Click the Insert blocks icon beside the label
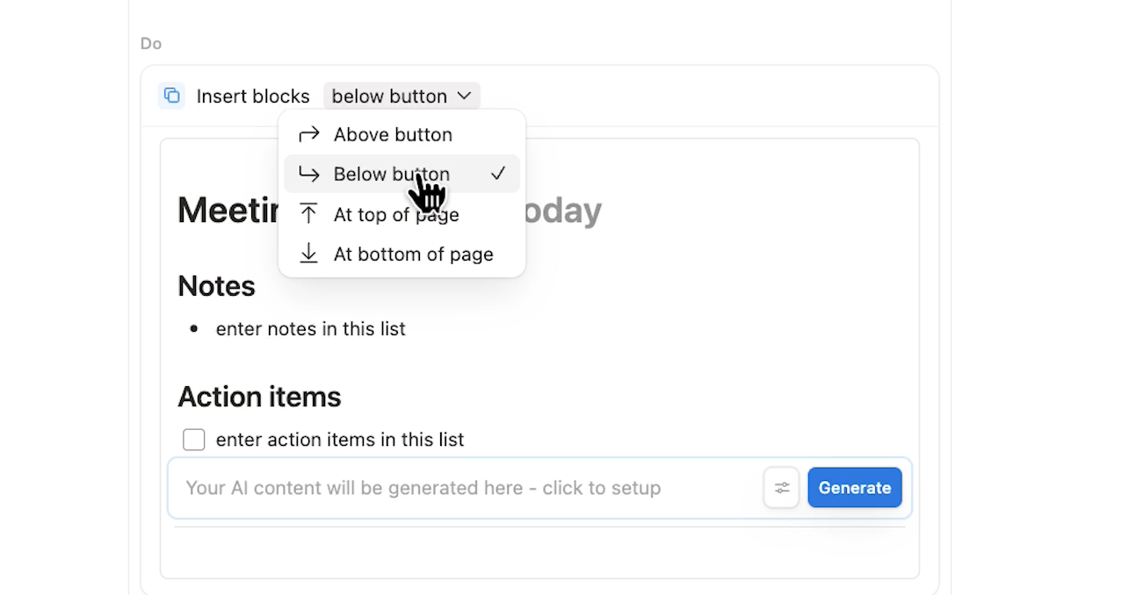 click(171, 95)
